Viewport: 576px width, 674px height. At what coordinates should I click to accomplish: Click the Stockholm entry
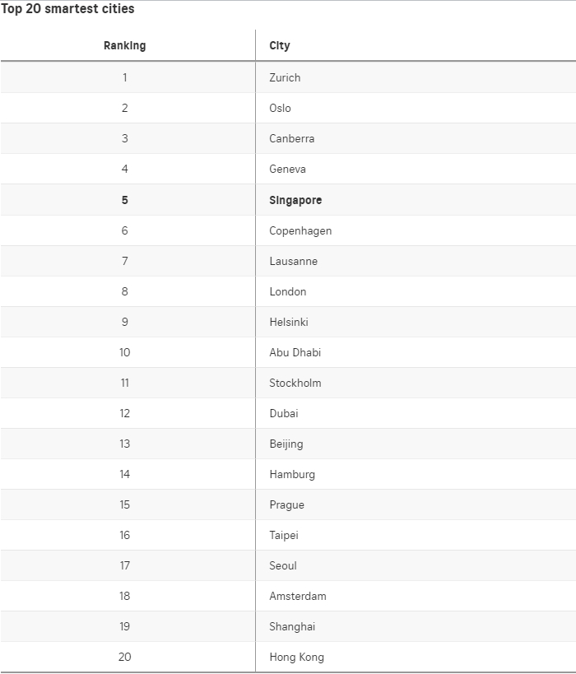[x=295, y=383]
